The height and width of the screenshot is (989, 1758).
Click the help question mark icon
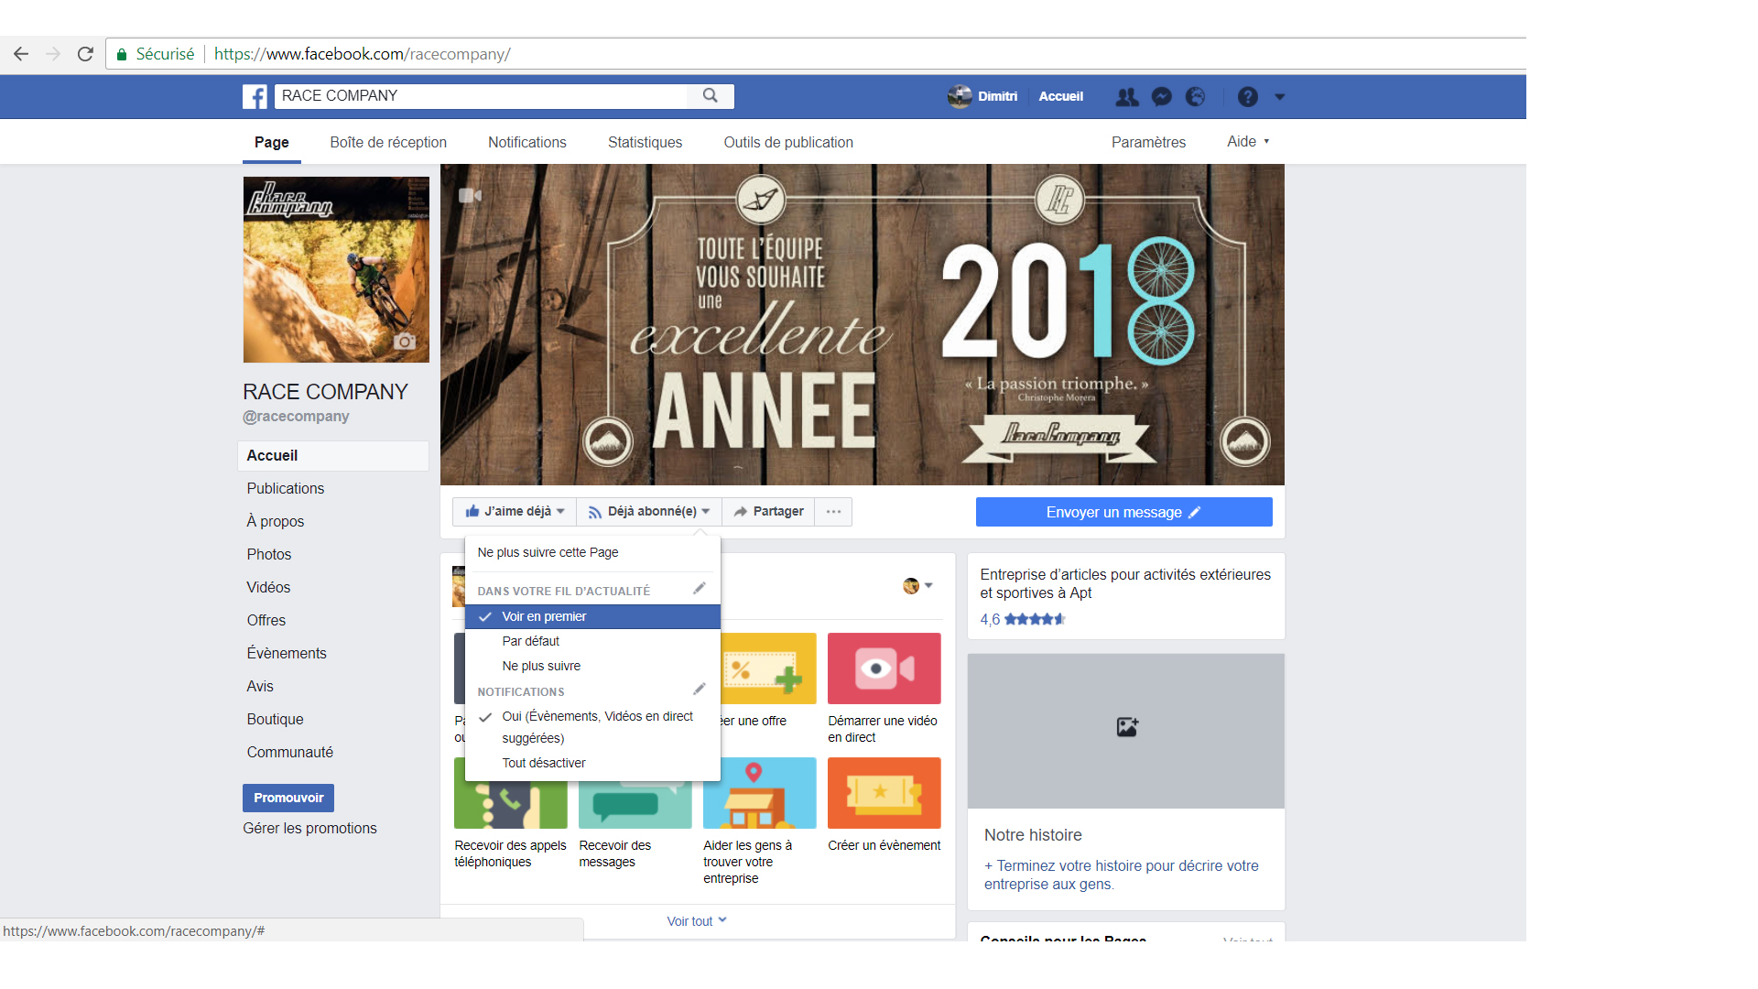[1248, 96]
